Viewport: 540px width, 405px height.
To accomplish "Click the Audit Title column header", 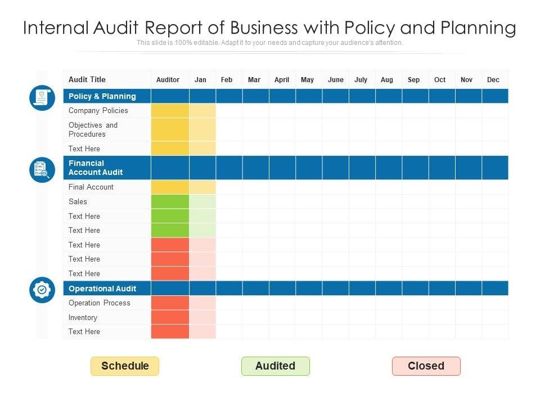I will pyautogui.click(x=87, y=80).
